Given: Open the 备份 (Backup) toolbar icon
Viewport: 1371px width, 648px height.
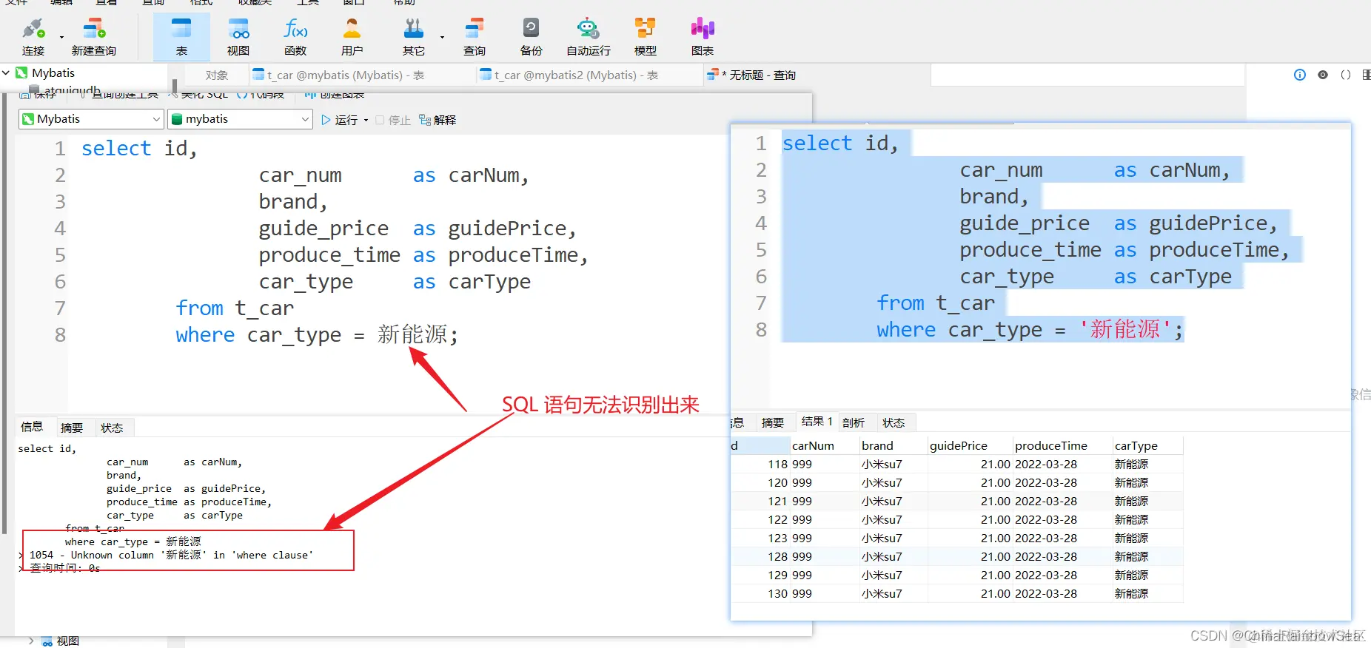Looking at the screenshot, I should (532, 36).
